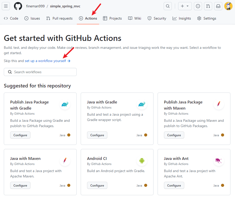The width and height of the screenshot is (235, 197).
Task: Switch to the Code tab
Action: pyautogui.click(x=11, y=18)
